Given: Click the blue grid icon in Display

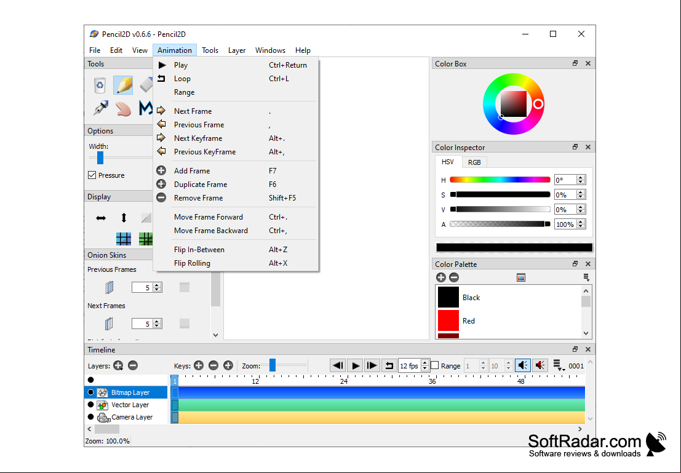Looking at the screenshot, I should 124,239.
